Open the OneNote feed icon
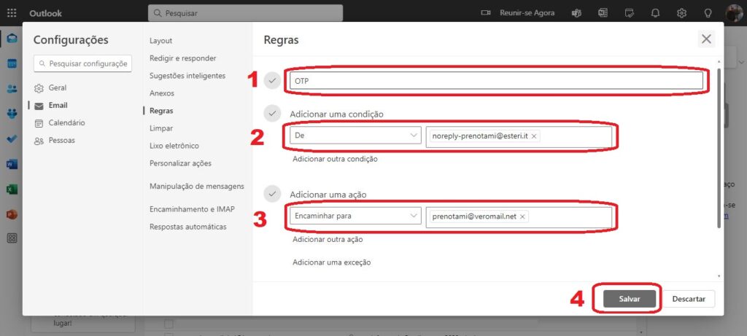 (603, 13)
